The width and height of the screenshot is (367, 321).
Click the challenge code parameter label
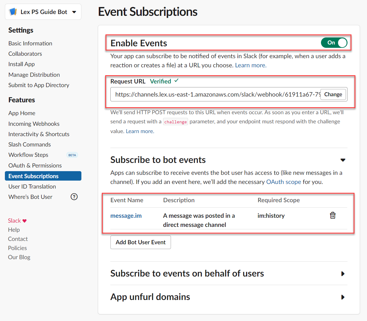176,122
